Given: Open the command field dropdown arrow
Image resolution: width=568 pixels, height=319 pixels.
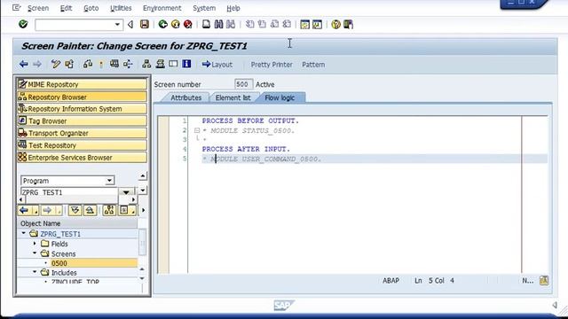Looking at the screenshot, I should 117,25.
